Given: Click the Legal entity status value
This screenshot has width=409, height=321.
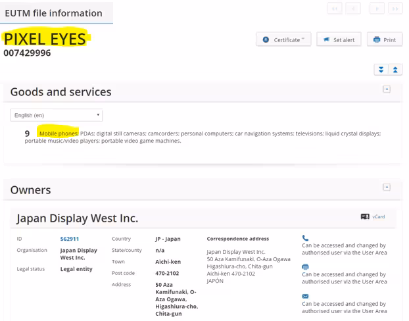Looking at the screenshot, I should 76,269.
